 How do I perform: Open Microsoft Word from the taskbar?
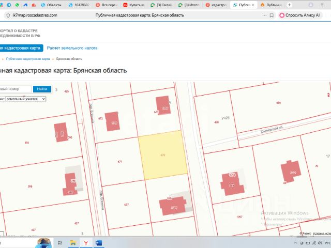tap(99, 243)
